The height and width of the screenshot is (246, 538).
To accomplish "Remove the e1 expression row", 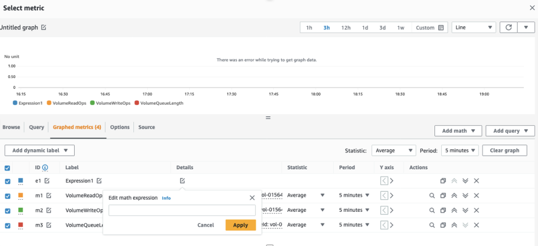I will pyautogui.click(x=476, y=181).
